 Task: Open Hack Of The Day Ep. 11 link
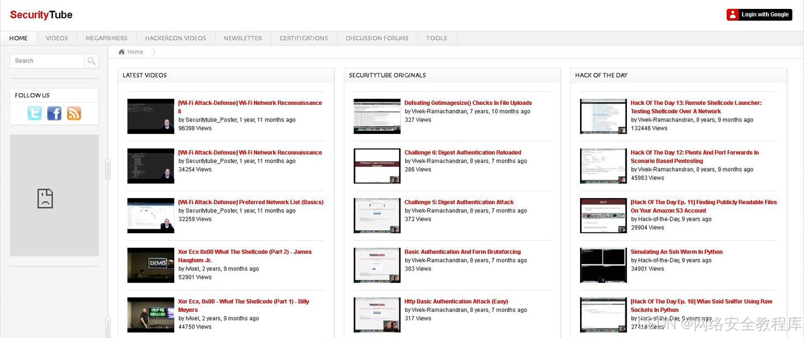pos(703,206)
